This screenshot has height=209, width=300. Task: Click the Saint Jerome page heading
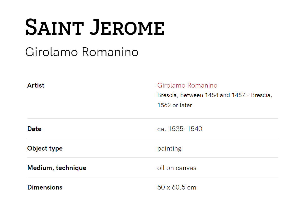click(x=95, y=27)
